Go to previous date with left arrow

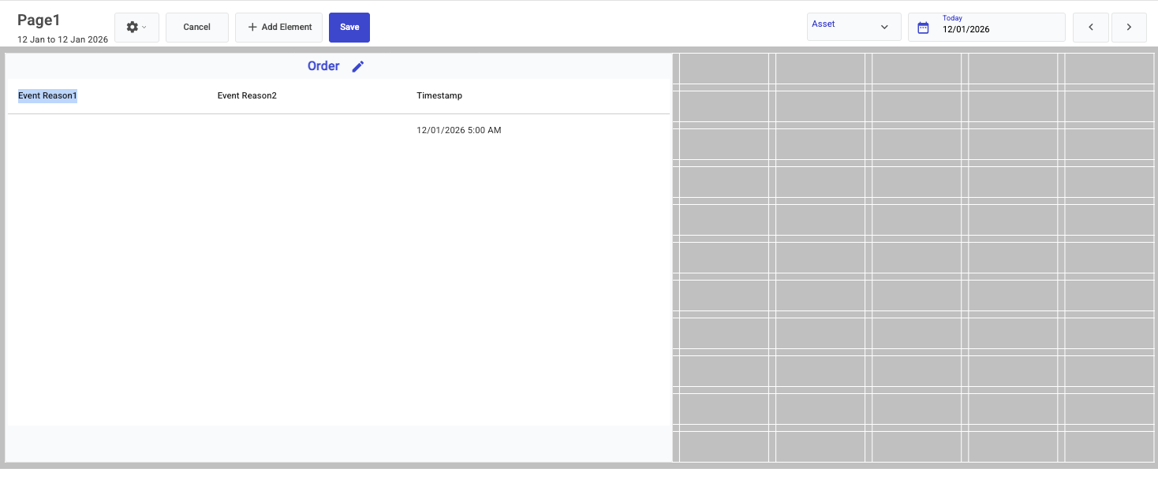coord(1091,27)
